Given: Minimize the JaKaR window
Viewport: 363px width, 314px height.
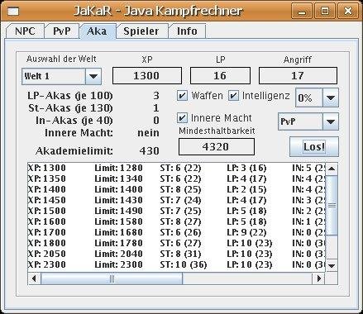Looking at the screenshot, I should [303, 11].
